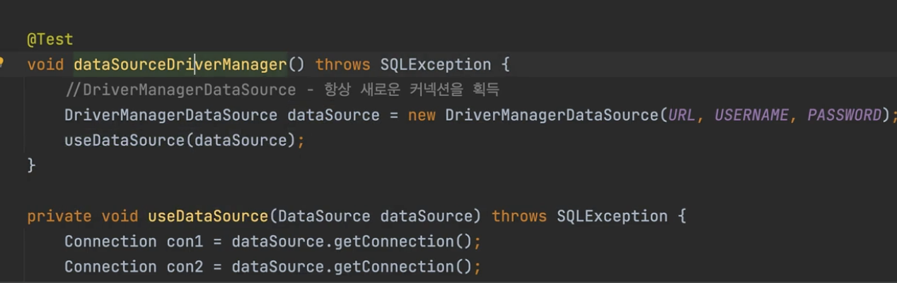Image resolution: width=897 pixels, height=283 pixels.
Task: Click the closing brace of the test method
Action: (31, 165)
